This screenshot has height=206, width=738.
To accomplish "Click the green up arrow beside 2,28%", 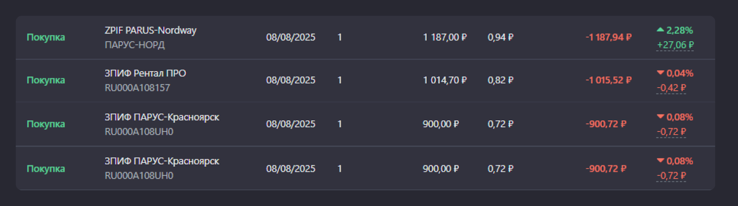I will pyautogui.click(x=660, y=30).
